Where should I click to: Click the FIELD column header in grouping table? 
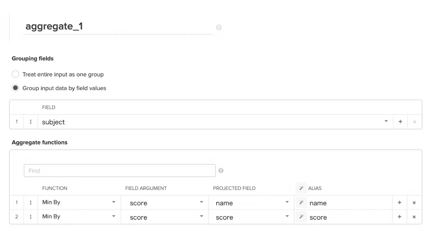click(x=49, y=107)
